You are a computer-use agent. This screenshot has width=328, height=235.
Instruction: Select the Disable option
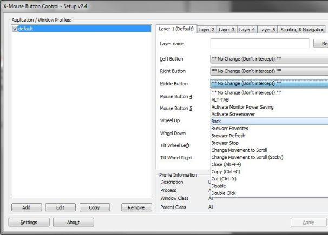[269, 186]
